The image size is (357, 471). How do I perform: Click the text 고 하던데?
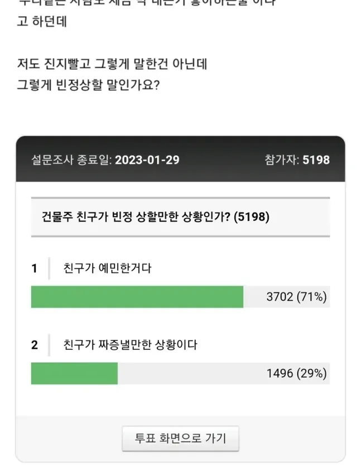[x=40, y=25]
